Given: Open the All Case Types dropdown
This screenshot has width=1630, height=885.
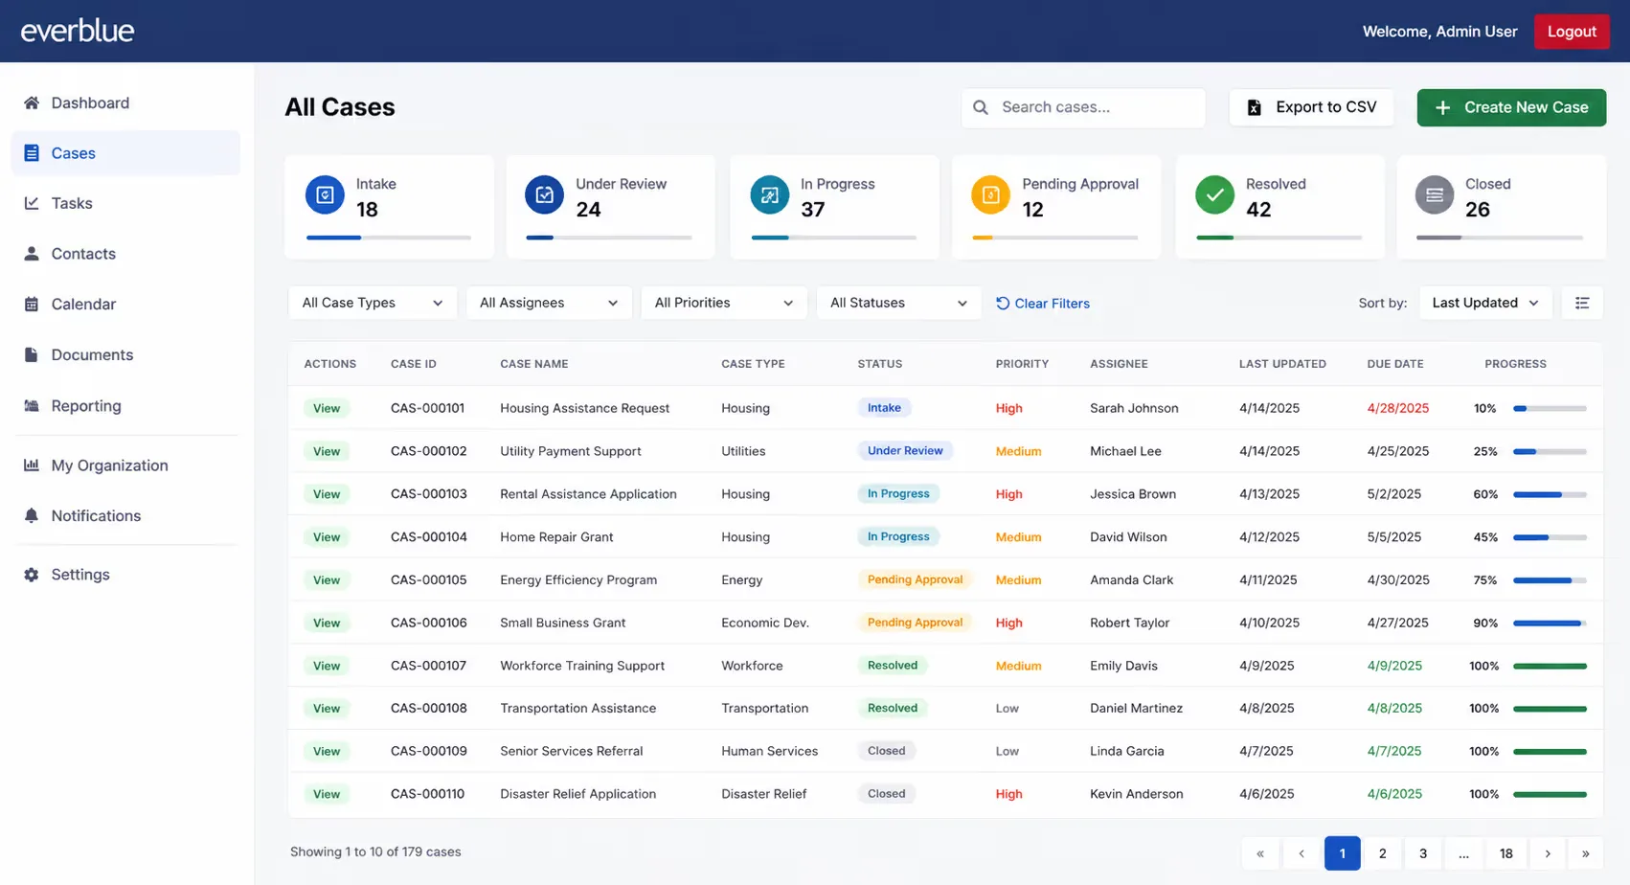Looking at the screenshot, I should (x=373, y=303).
